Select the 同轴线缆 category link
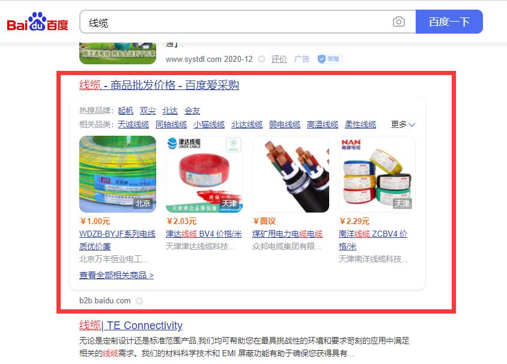507x364 pixels. pyautogui.click(x=171, y=124)
